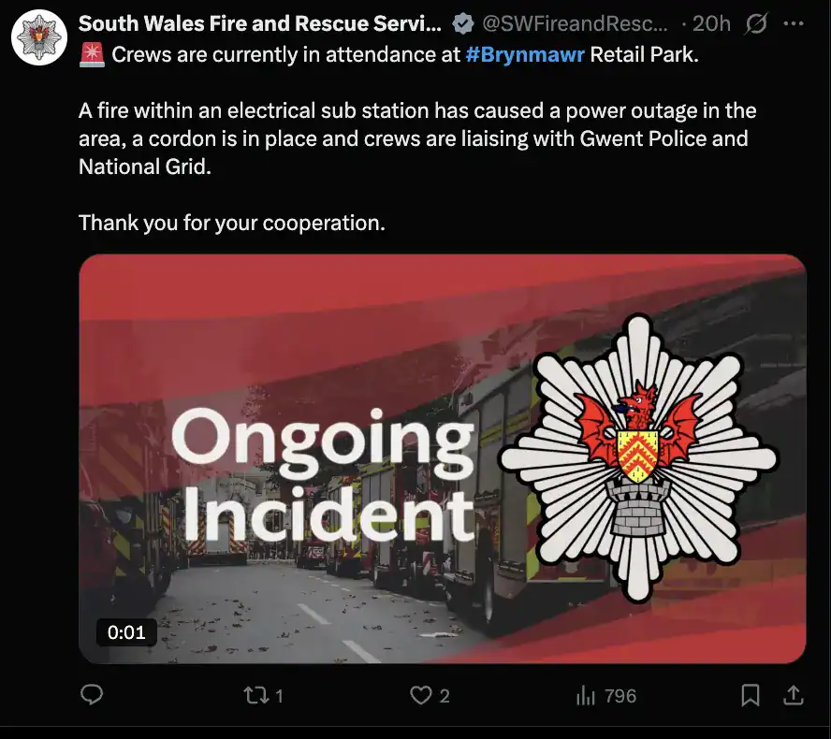Bookmark this post
The width and height of the screenshot is (831, 739).
point(750,695)
